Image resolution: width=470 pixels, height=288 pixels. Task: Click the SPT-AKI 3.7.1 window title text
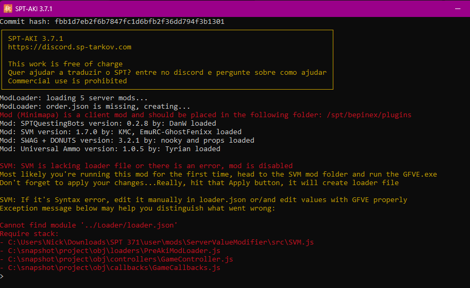coord(34,9)
